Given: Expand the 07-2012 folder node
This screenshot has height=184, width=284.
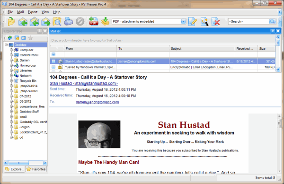Looking at the screenshot, I should [x=11, y=96].
